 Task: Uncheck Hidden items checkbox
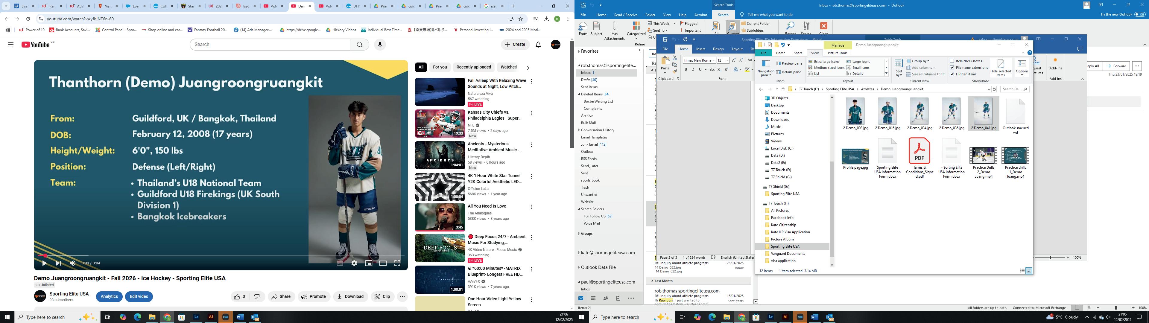point(952,74)
